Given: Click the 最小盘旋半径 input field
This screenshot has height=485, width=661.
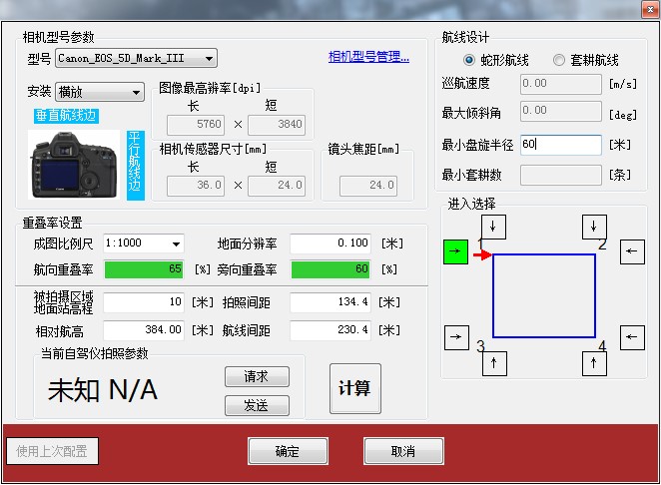Looking at the screenshot, I should click(561, 145).
